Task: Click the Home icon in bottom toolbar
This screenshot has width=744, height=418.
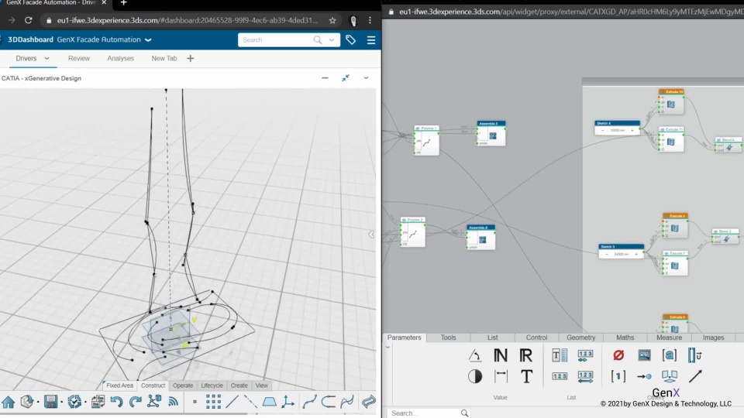Action: (8, 402)
